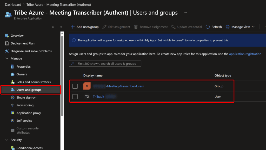The height and width of the screenshot is (150, 266).
Task: Click the Custom security attributes label
Action: [x=28, y=130]
